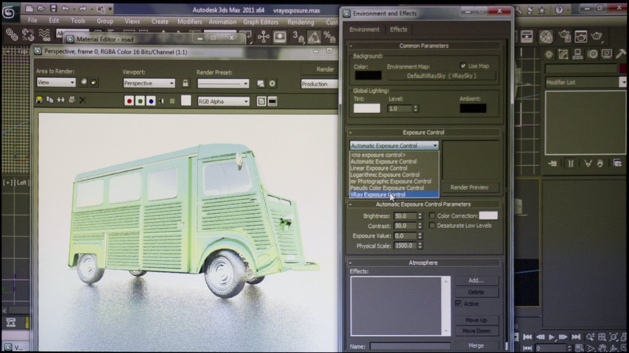Toggle Display Alpha Channel button
This screenshot has width=629, height=353.
tap(162, 101)
